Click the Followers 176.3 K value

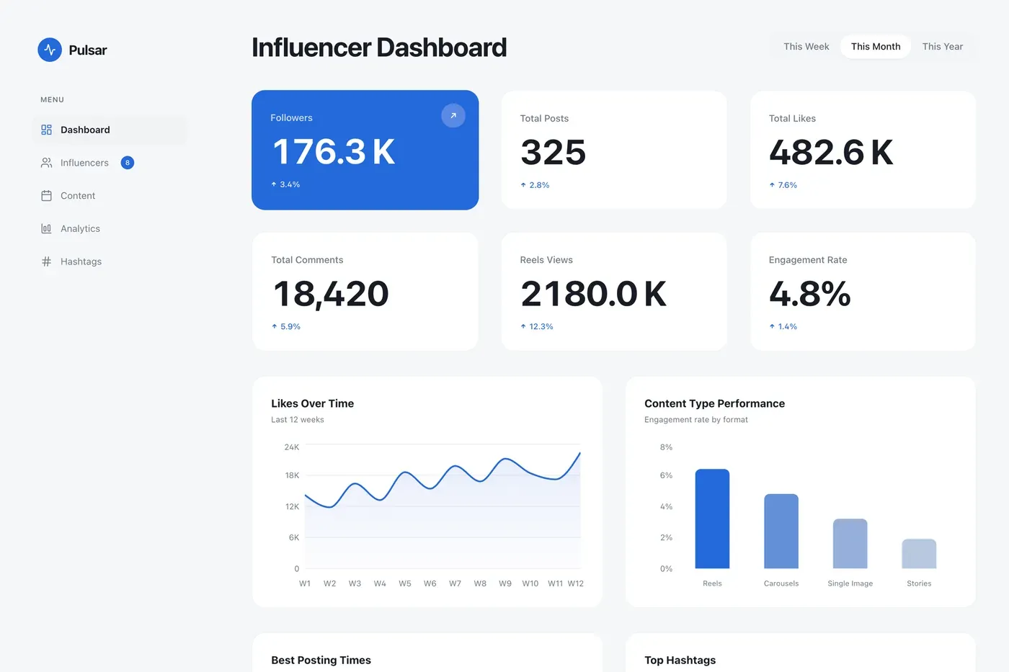click(334, 152)
